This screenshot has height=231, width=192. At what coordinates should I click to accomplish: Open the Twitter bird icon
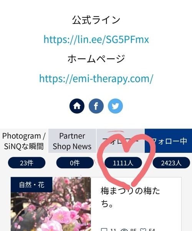click(115, 106)
